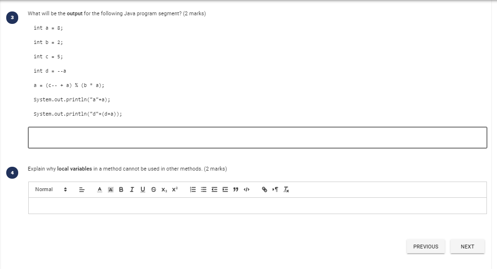Insert a blockquote
Image resolution: width=497 pixels, height=269 pixels.
236,190
